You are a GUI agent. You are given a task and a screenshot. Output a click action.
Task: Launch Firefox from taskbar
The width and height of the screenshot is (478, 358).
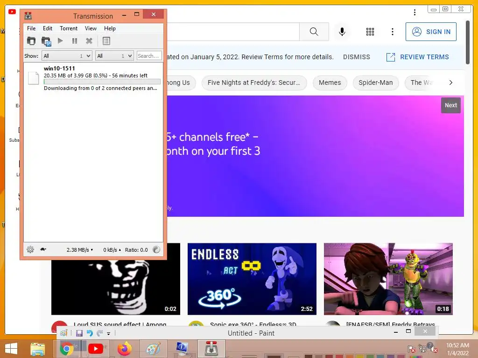[x=124, y=349]
